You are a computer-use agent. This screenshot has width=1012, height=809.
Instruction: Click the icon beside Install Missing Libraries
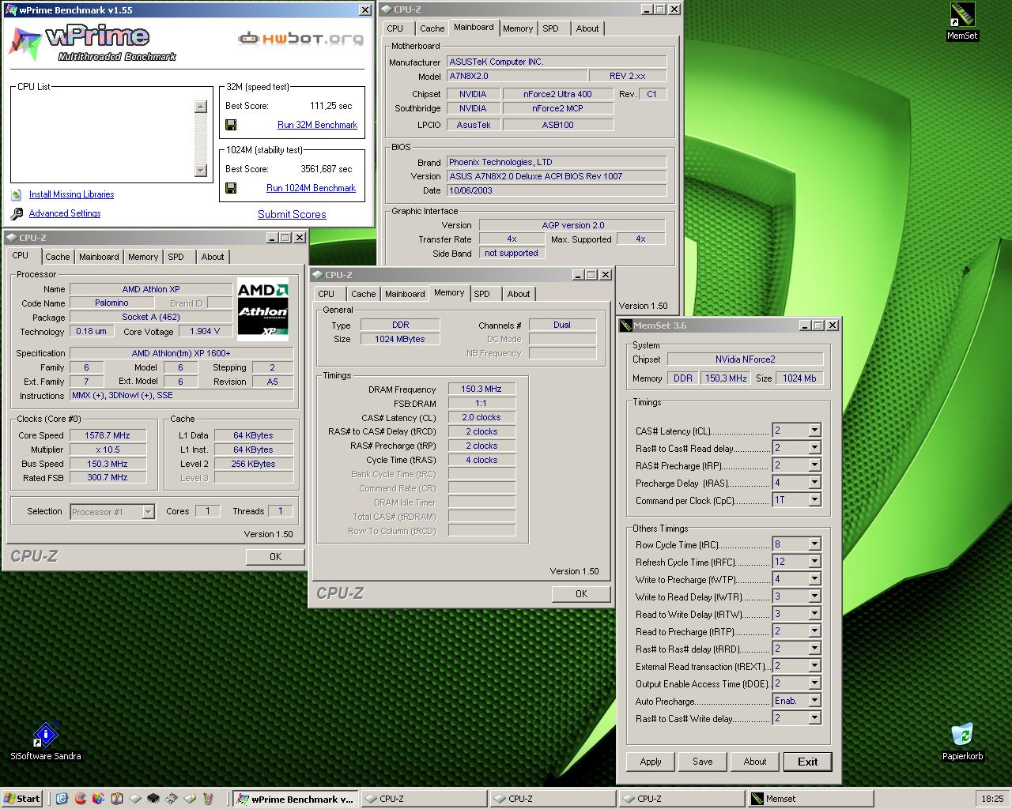17,194
